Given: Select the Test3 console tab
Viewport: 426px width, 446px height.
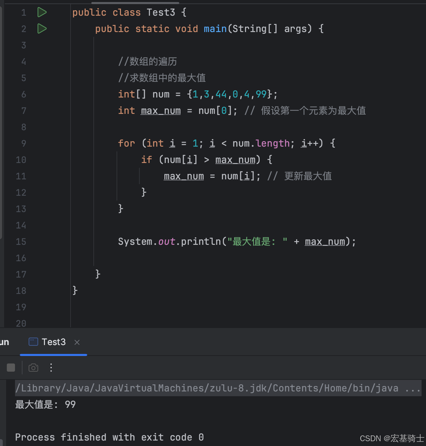Looking at the screenshot, I should coord(53,342).
